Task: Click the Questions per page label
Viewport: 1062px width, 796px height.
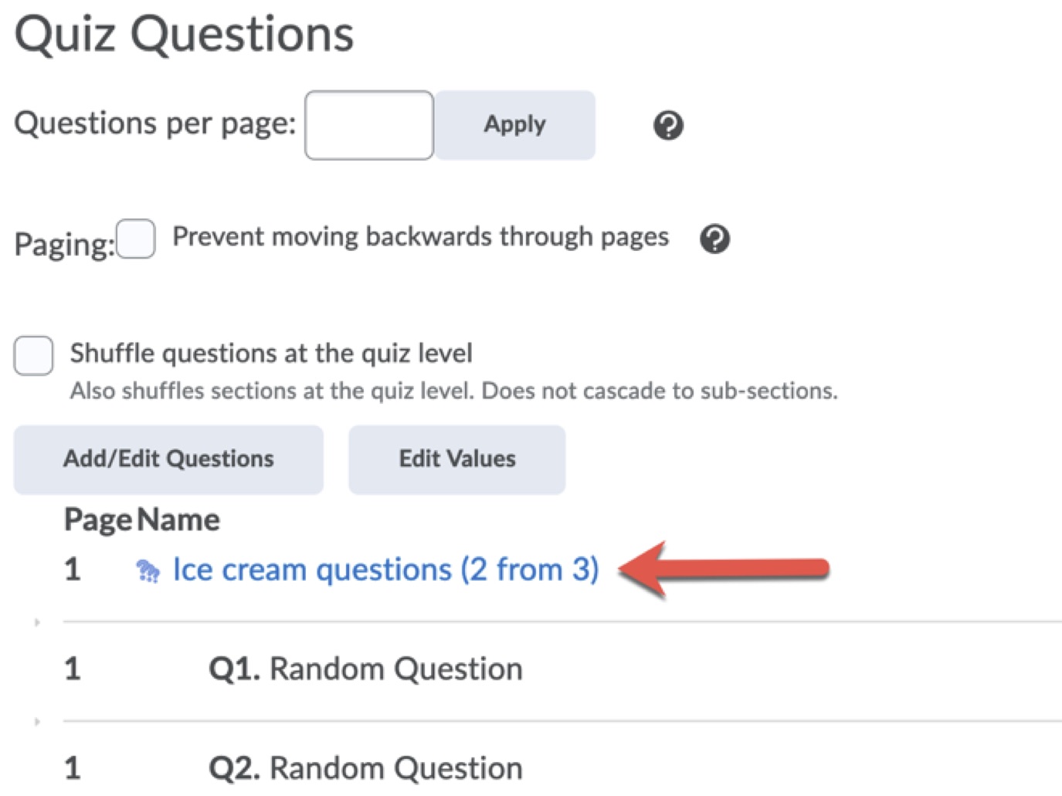Action: pyautogui.click(x=154, y=124)
